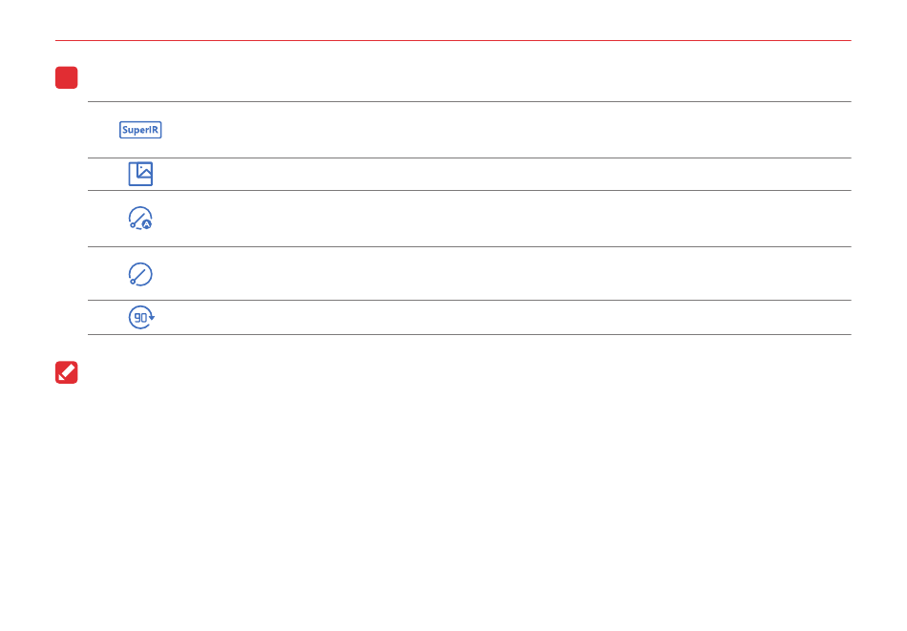Click the picture image mode icon
Screen dimensions: 907x631
click(140, 174)
